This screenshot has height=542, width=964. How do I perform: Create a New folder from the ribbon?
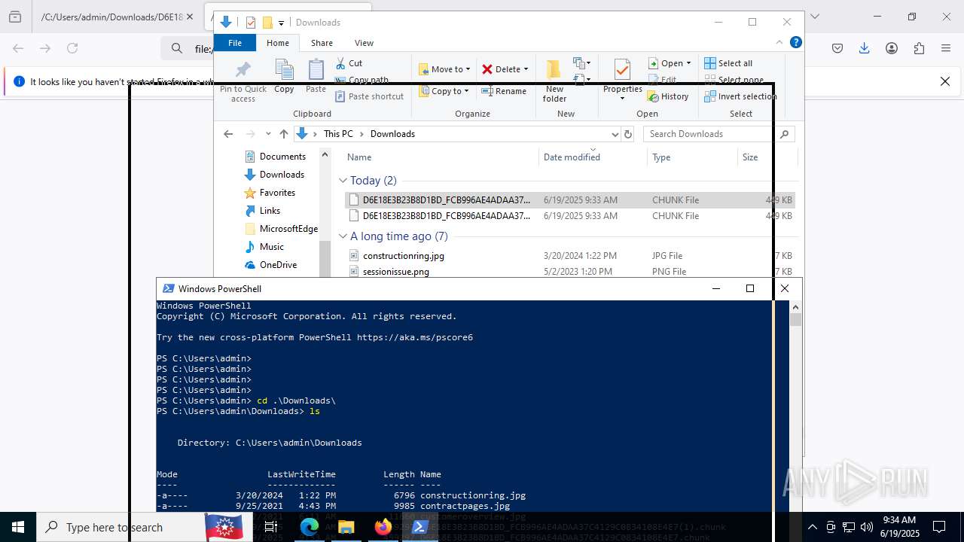tap(554, 81)
